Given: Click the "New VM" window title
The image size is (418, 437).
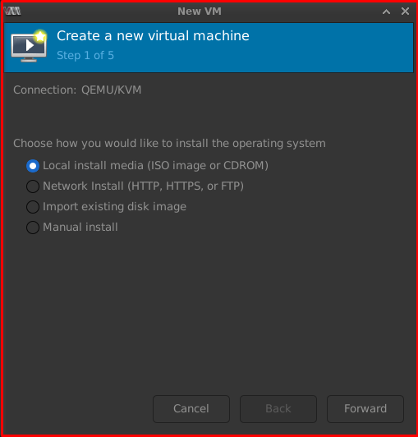Looking at the screenshot, I should pyautogui.click(x=200, y=11).
